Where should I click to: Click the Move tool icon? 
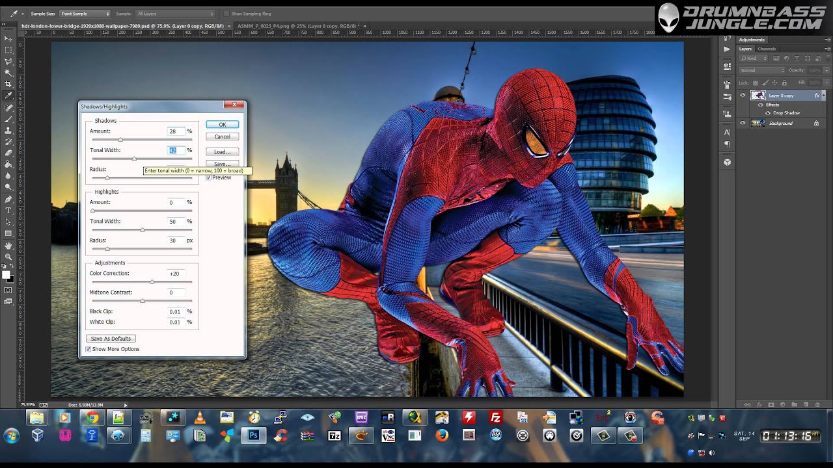click(x=8, y=38)
